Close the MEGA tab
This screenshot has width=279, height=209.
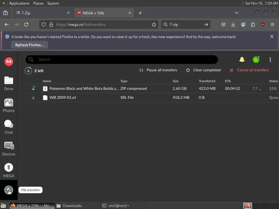tap(130, 13)
